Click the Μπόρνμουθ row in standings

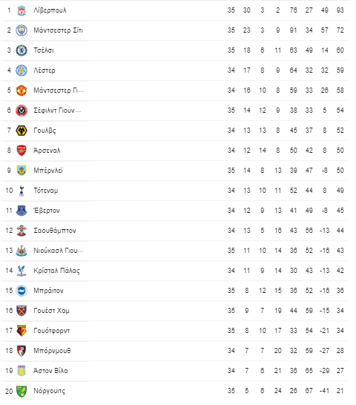coord(174,351)
